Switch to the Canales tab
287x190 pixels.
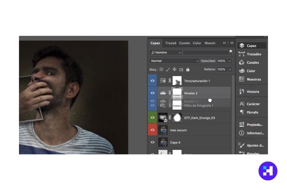pyautogui.click(x=185, y=43)
